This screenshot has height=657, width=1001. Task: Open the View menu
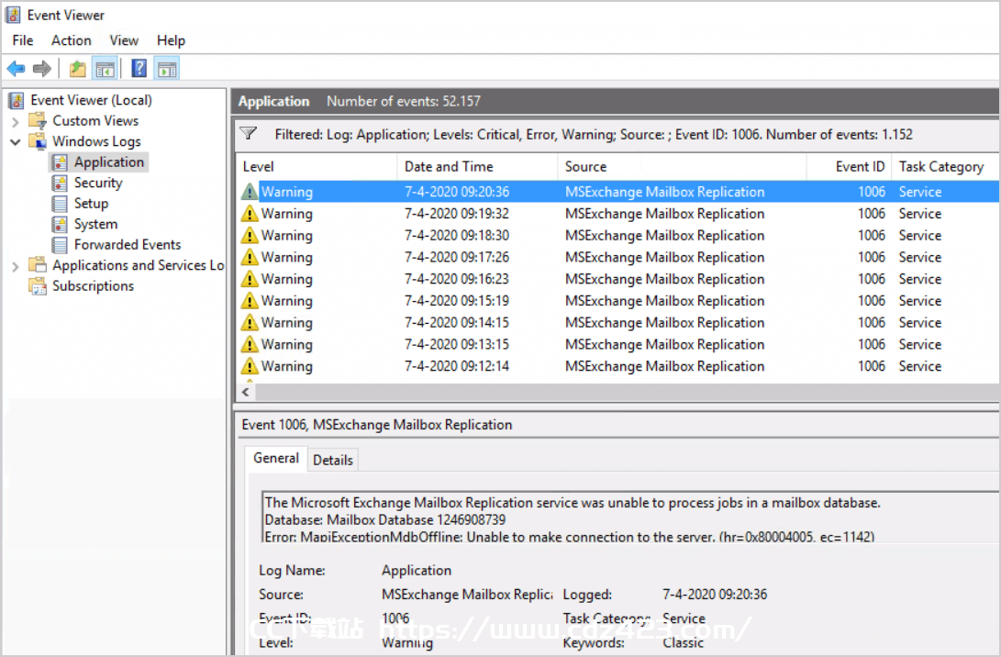pyautogui.click(x=124, y=40)
